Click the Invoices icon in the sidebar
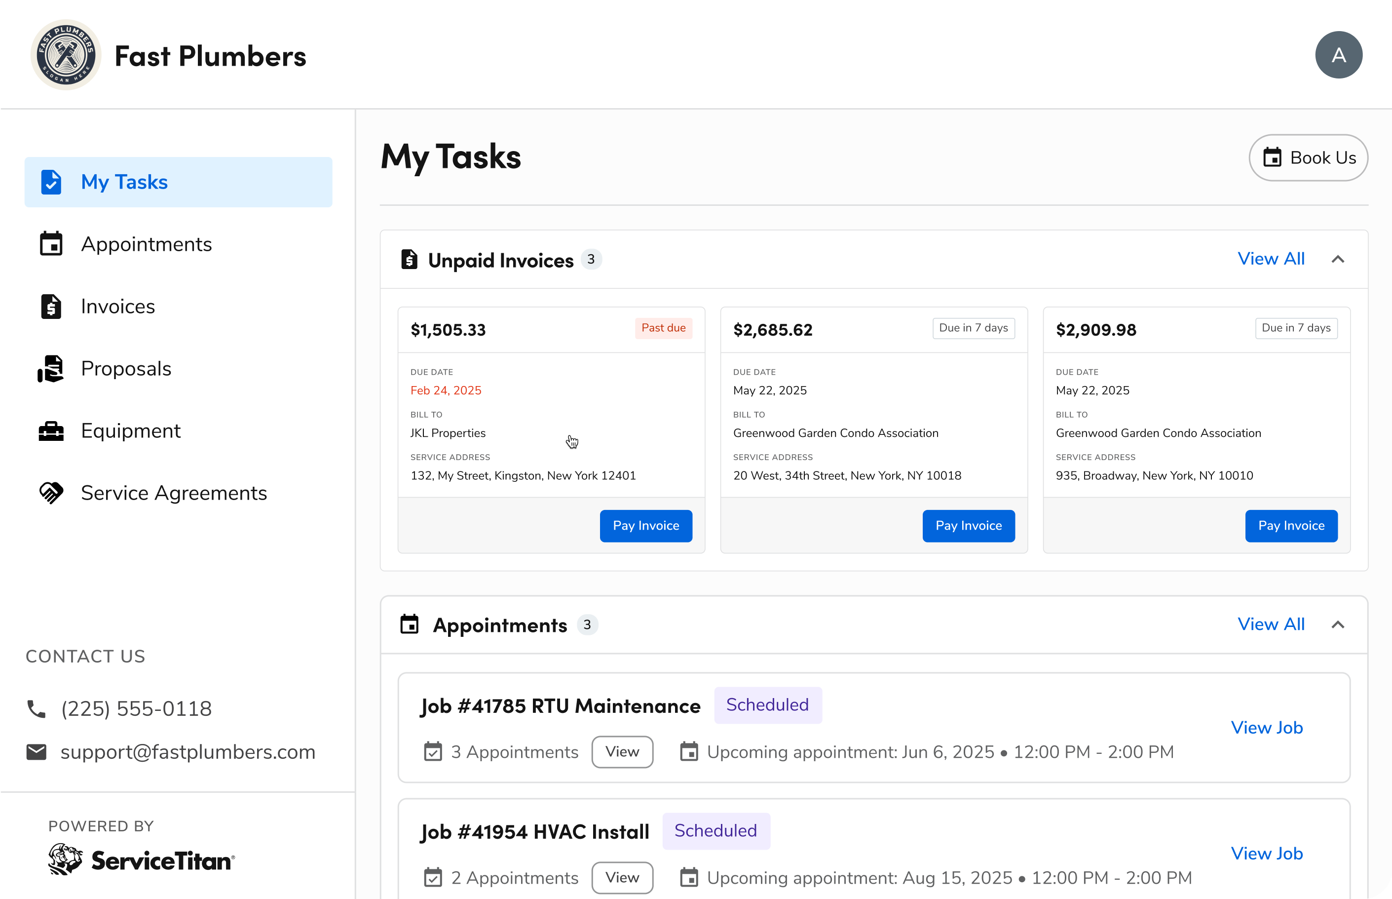Screen dimensions: 1392x899 pyautogui.click(x=51, y=307)
